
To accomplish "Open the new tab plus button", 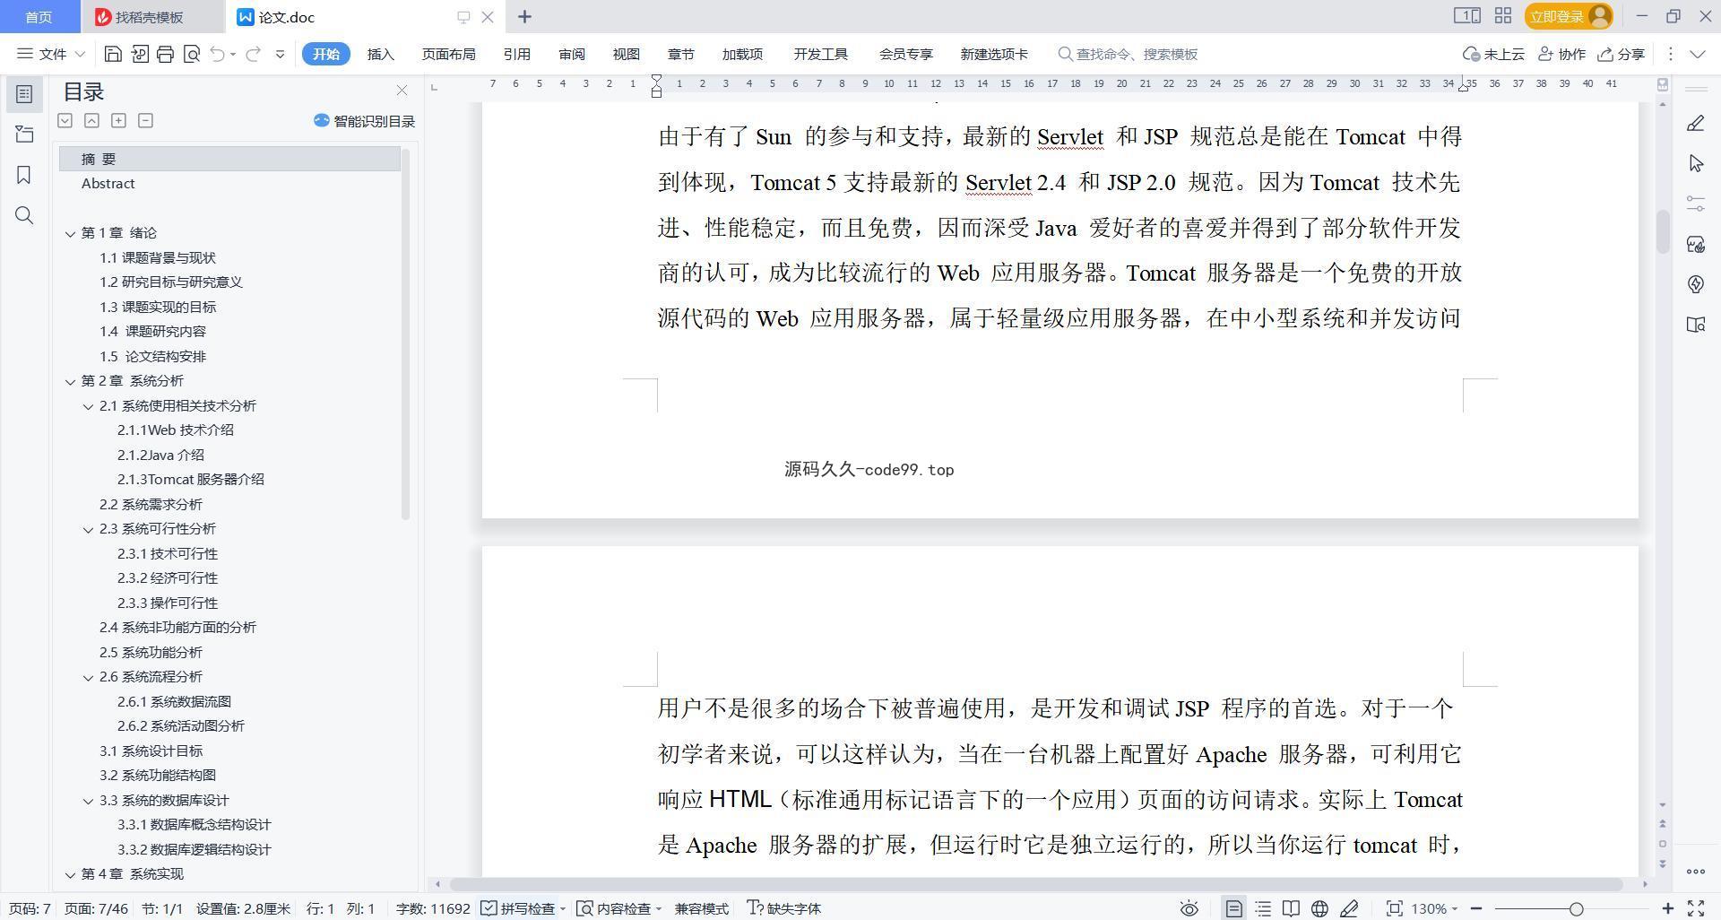I will click(524, 16).
